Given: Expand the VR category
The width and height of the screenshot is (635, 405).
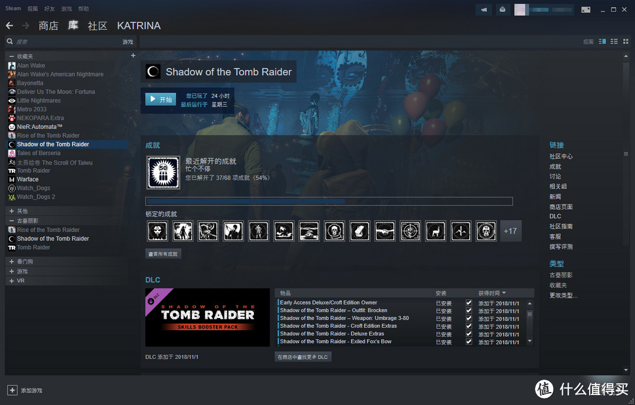Looking at the screenshot, I should pyautogui.click(x=11, y=280).
